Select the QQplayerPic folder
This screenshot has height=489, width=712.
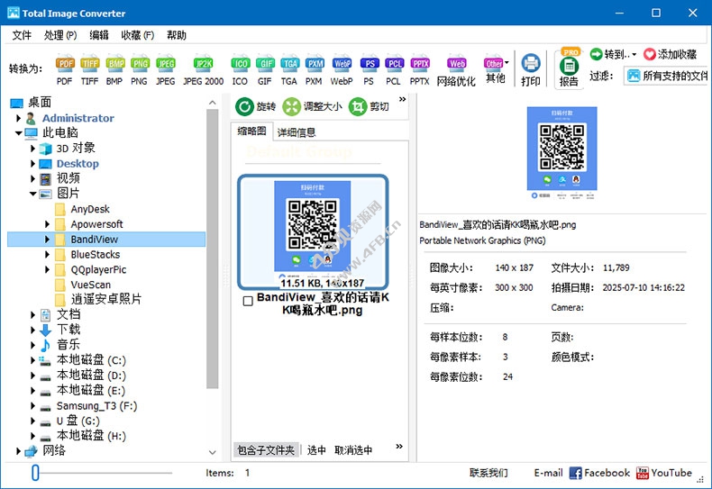98,270
